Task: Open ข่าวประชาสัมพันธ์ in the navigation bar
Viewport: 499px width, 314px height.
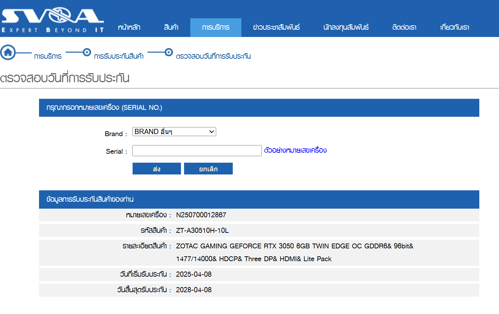Action: tap(276, 27)
